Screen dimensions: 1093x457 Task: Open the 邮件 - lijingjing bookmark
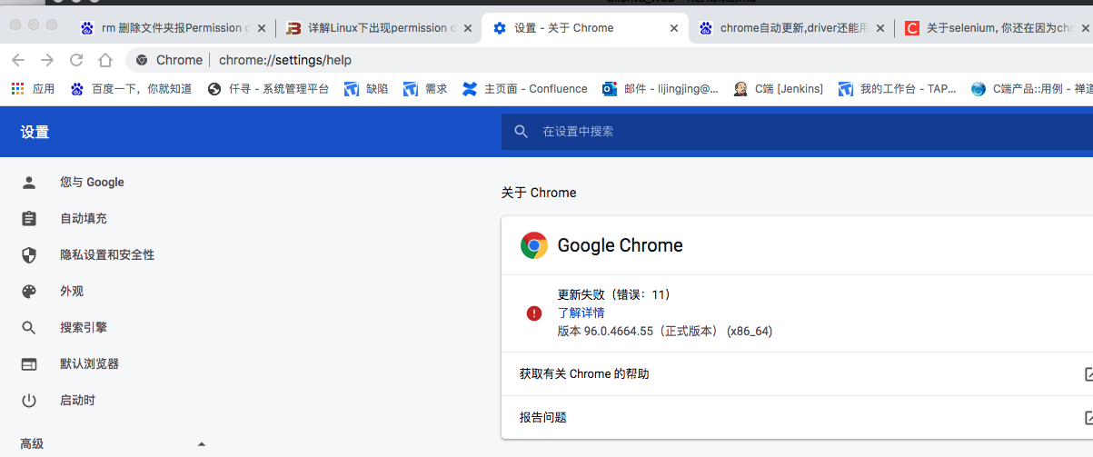click(x=661, y=89)
